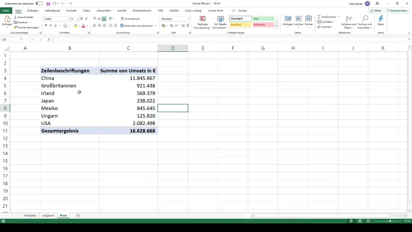The height and width of the screenshot is (232, 412).
Task: Open the Calibri font name dropdown
Action: pyautogui.click(x=69, y=19)
